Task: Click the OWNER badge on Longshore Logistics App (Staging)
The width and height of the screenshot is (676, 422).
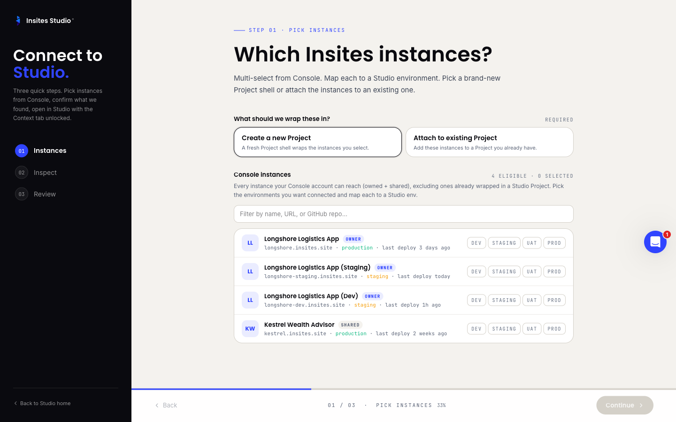Action: pyautogui.click(x=385, y=268)
